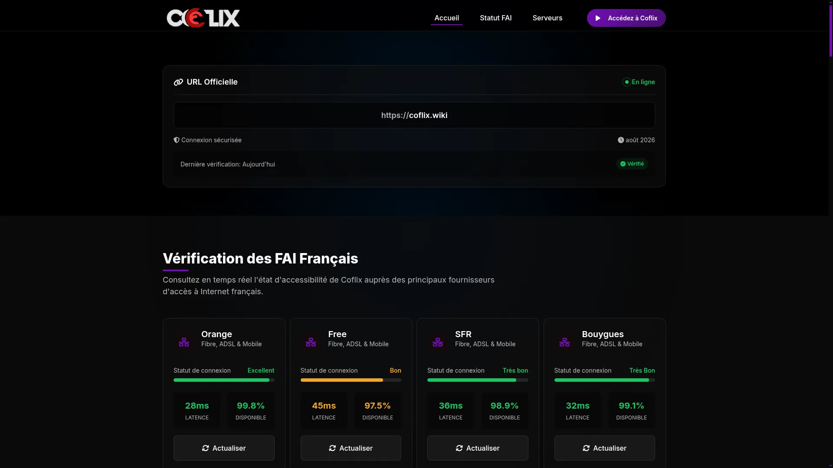Image resolution: width=833 pixels, height=468 pixels.
Task: Refresh the Free status with Actualiser
Action: [351, 448]
